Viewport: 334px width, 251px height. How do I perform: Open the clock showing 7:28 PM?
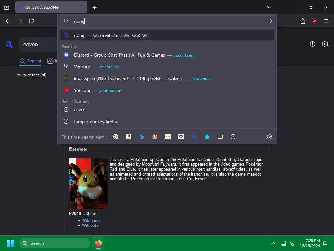click(x=310, y=243)
